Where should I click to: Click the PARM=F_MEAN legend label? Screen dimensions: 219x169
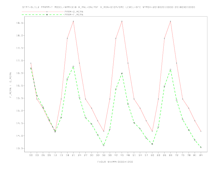(74, 15)
